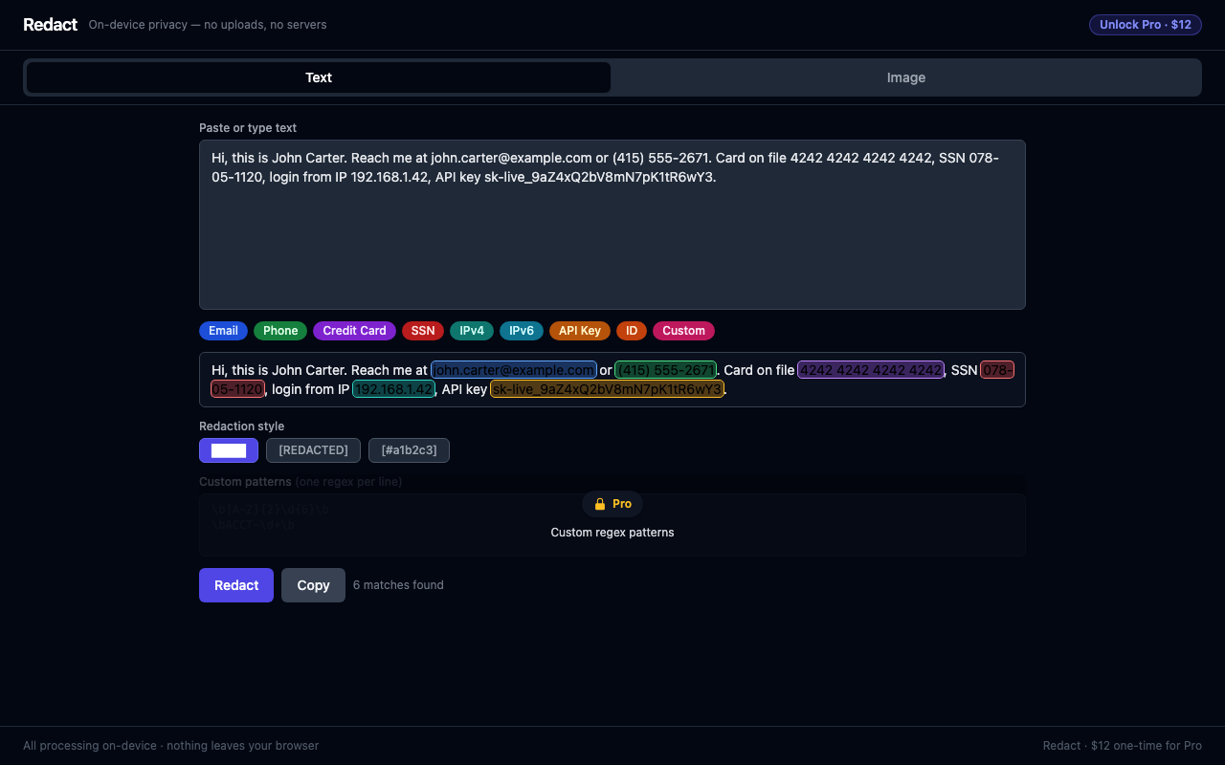The width and height of the screenshot is (1225, 765).
Task: Toggle the ID detector chip
Action: [632, 331]
